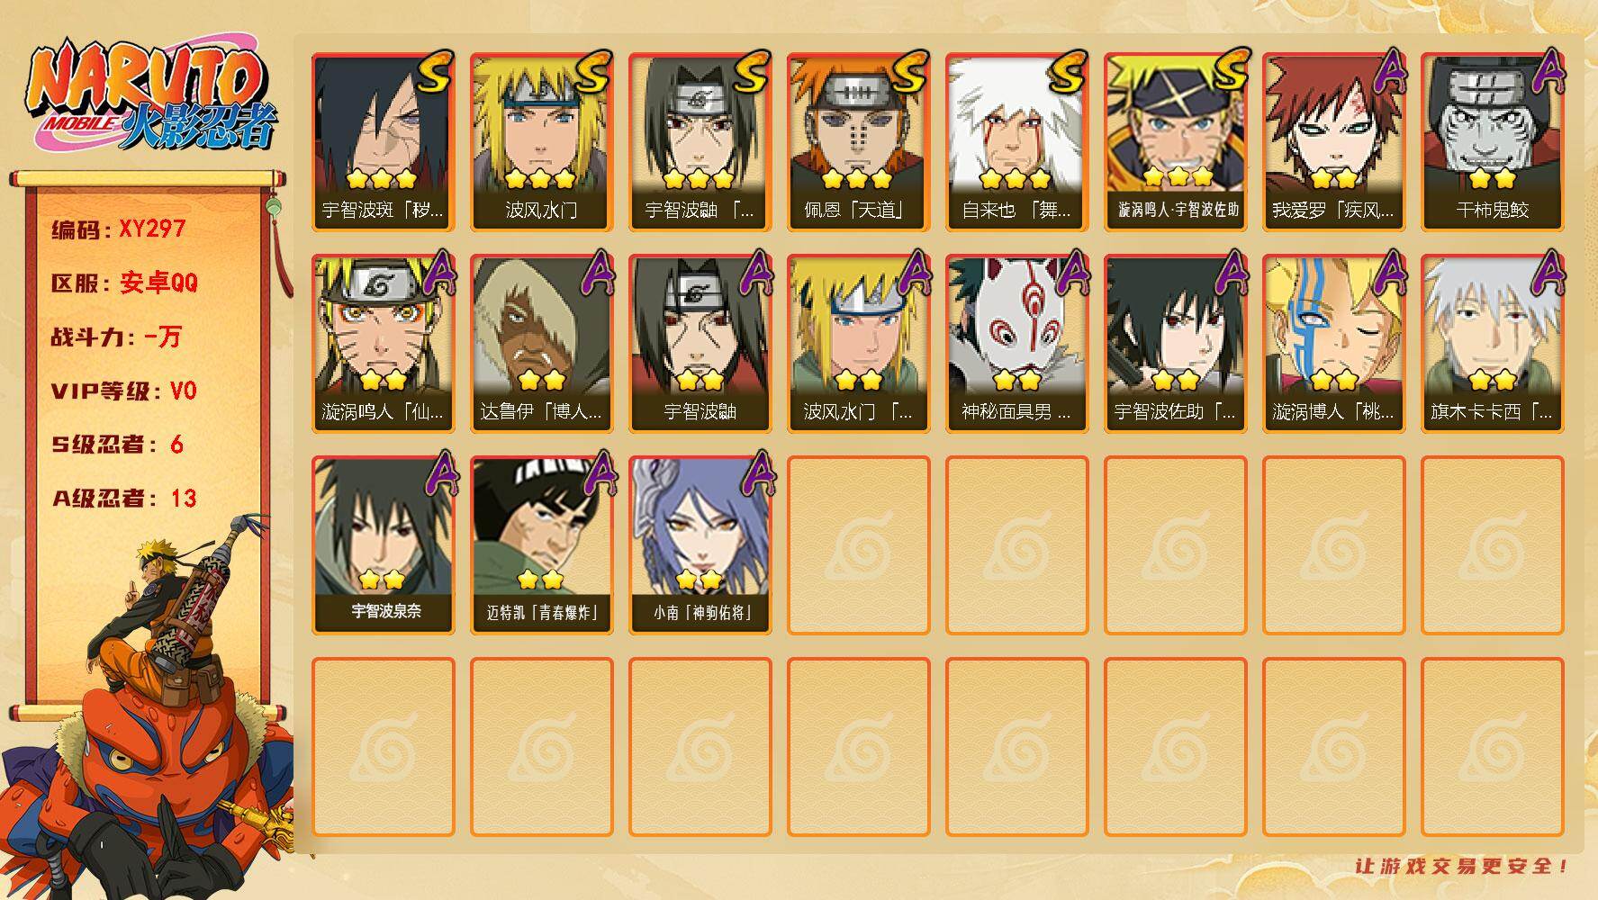Click the 宇智波泉奈 ninja card
Viewport: 1598px width, 900px height.
[x=383, y=545]
